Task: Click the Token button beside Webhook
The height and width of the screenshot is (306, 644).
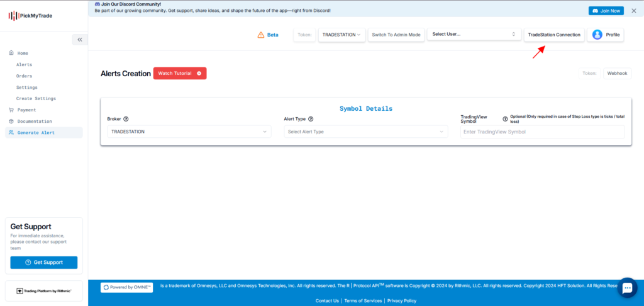Action: pyautogui.click(x=589, y=74)
